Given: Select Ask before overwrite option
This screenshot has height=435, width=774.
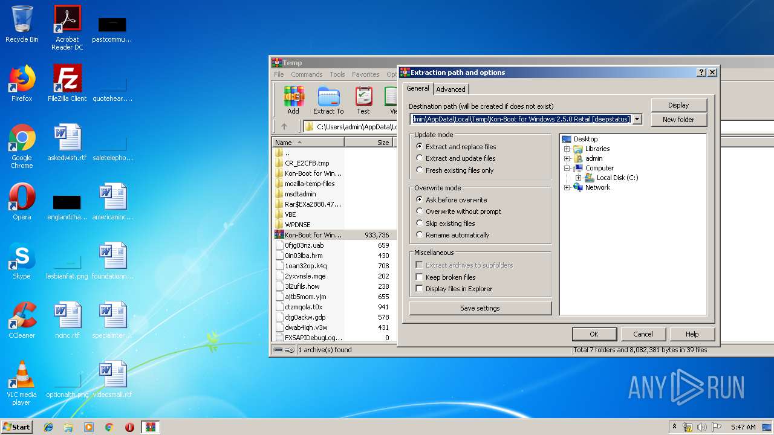Looking at the screenshot, I should 451,200.
